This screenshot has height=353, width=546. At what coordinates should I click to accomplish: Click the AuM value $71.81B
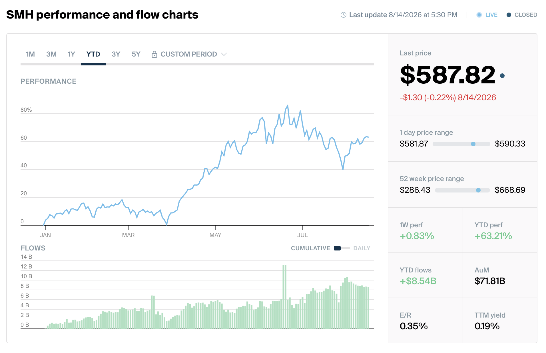[490, 281]
